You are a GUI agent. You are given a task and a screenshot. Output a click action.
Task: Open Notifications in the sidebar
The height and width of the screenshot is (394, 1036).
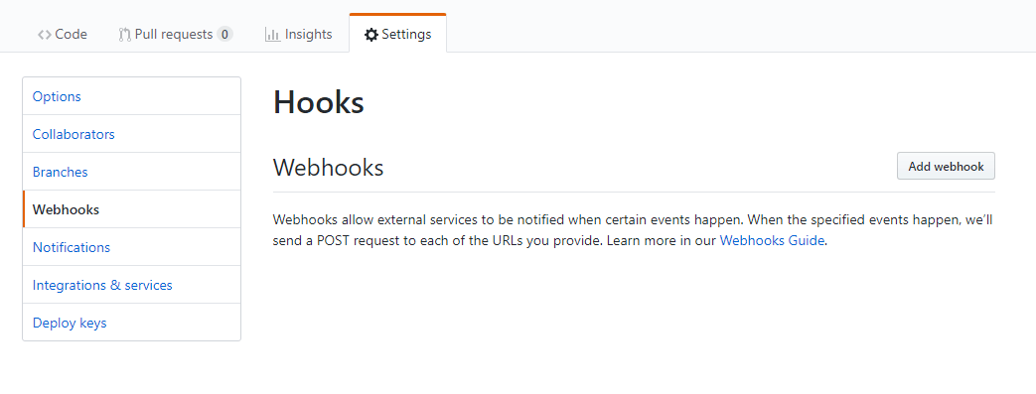click(x=131, y=247)
